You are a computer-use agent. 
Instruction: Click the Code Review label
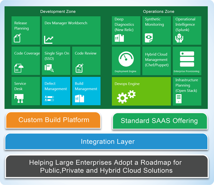coord(86,53)
